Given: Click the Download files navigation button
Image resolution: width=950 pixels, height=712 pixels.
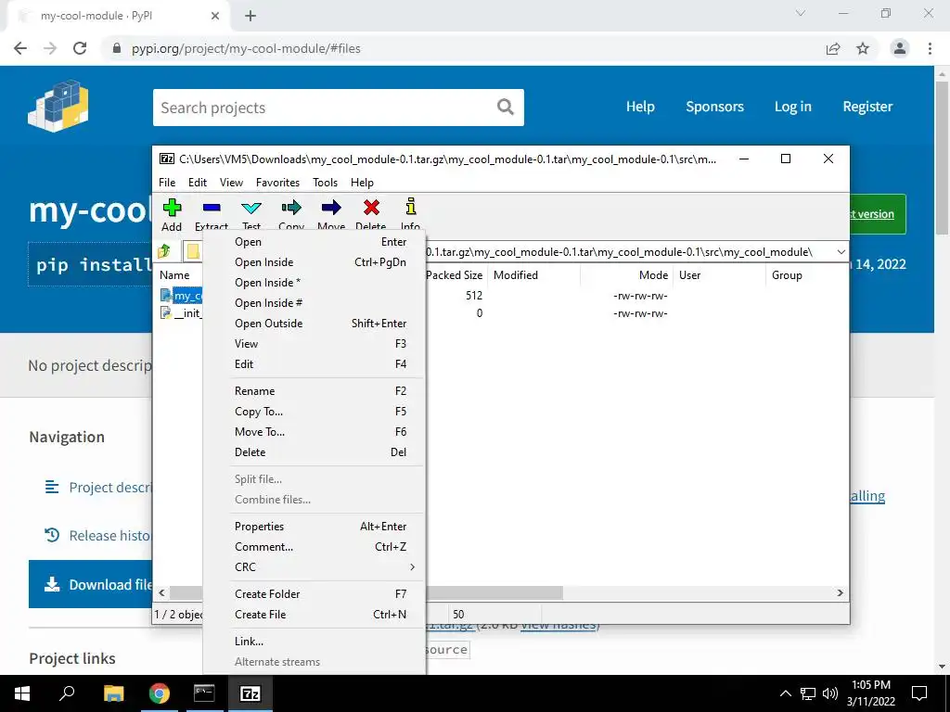Looking at the screenshot, I should coord(90,584).
